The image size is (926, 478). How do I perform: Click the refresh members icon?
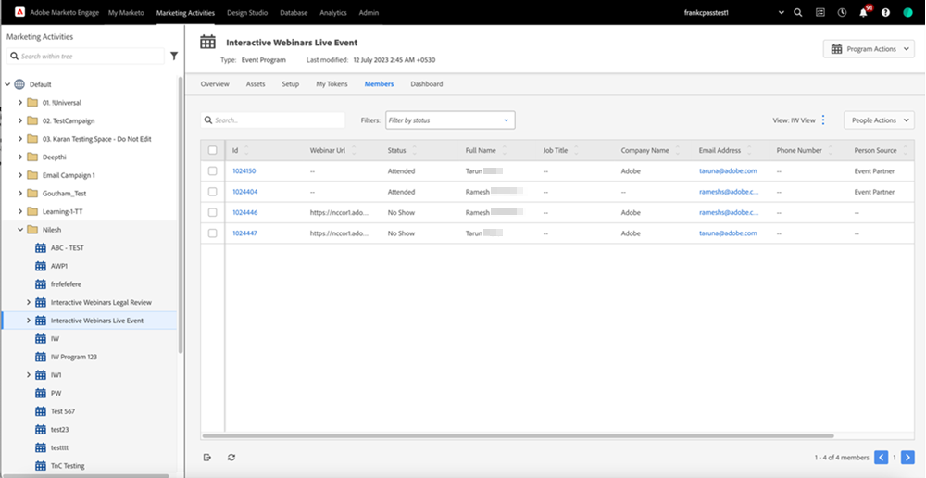[231, 458]
